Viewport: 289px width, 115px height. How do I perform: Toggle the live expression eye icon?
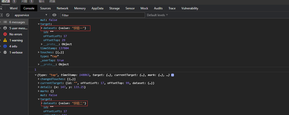click(54, 15)
